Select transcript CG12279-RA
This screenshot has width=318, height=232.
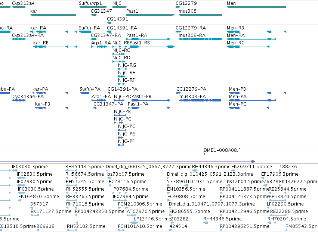(178, 32)
